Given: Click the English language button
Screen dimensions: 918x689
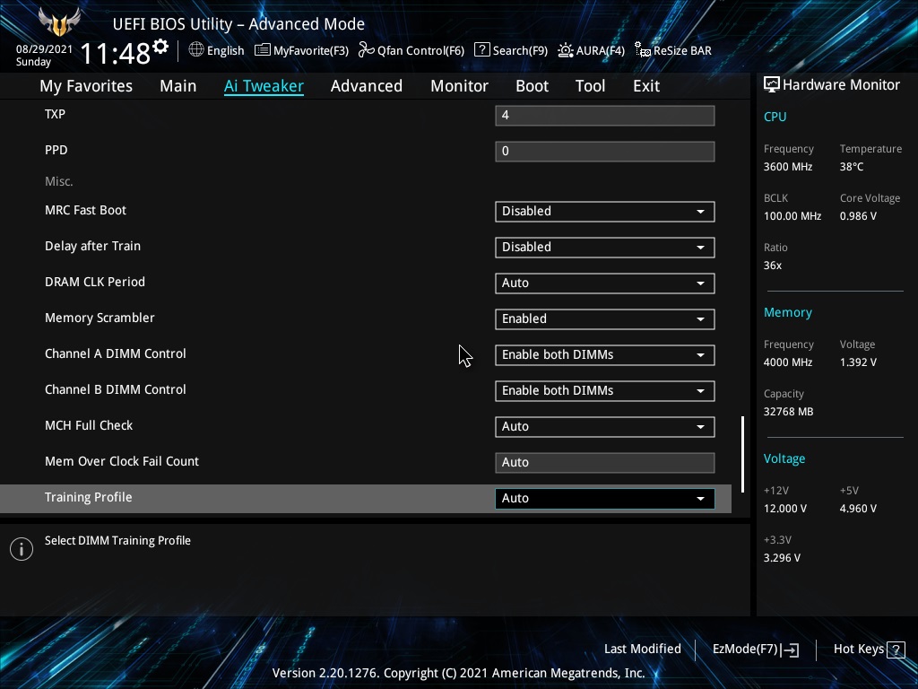Looking at the screenshot, I should click(217, 50).
